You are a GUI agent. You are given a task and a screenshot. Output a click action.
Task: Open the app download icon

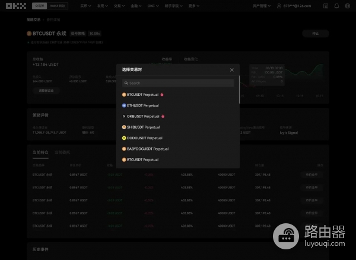pyautogui.click(x=326, y=6)
